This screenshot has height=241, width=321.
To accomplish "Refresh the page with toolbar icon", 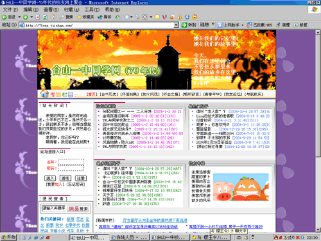I will point(45,17).
